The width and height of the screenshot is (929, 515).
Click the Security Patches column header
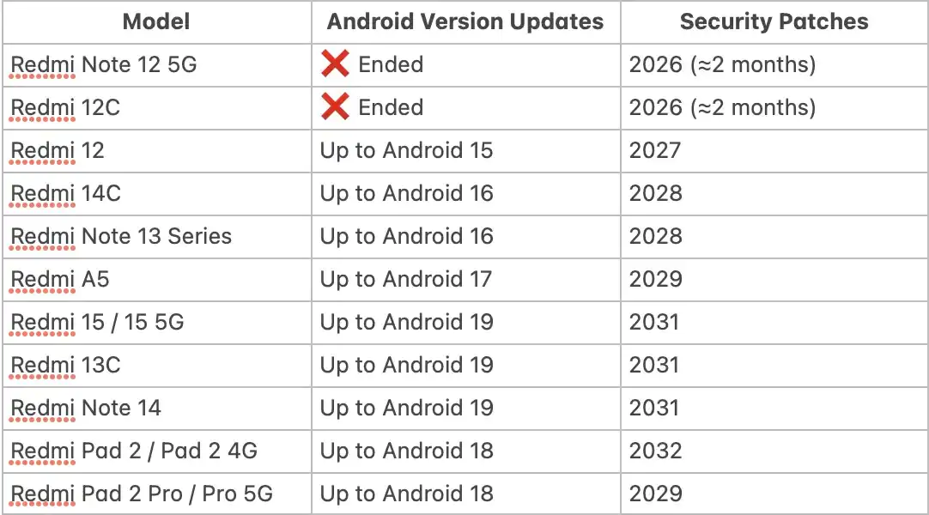point(774,21)
